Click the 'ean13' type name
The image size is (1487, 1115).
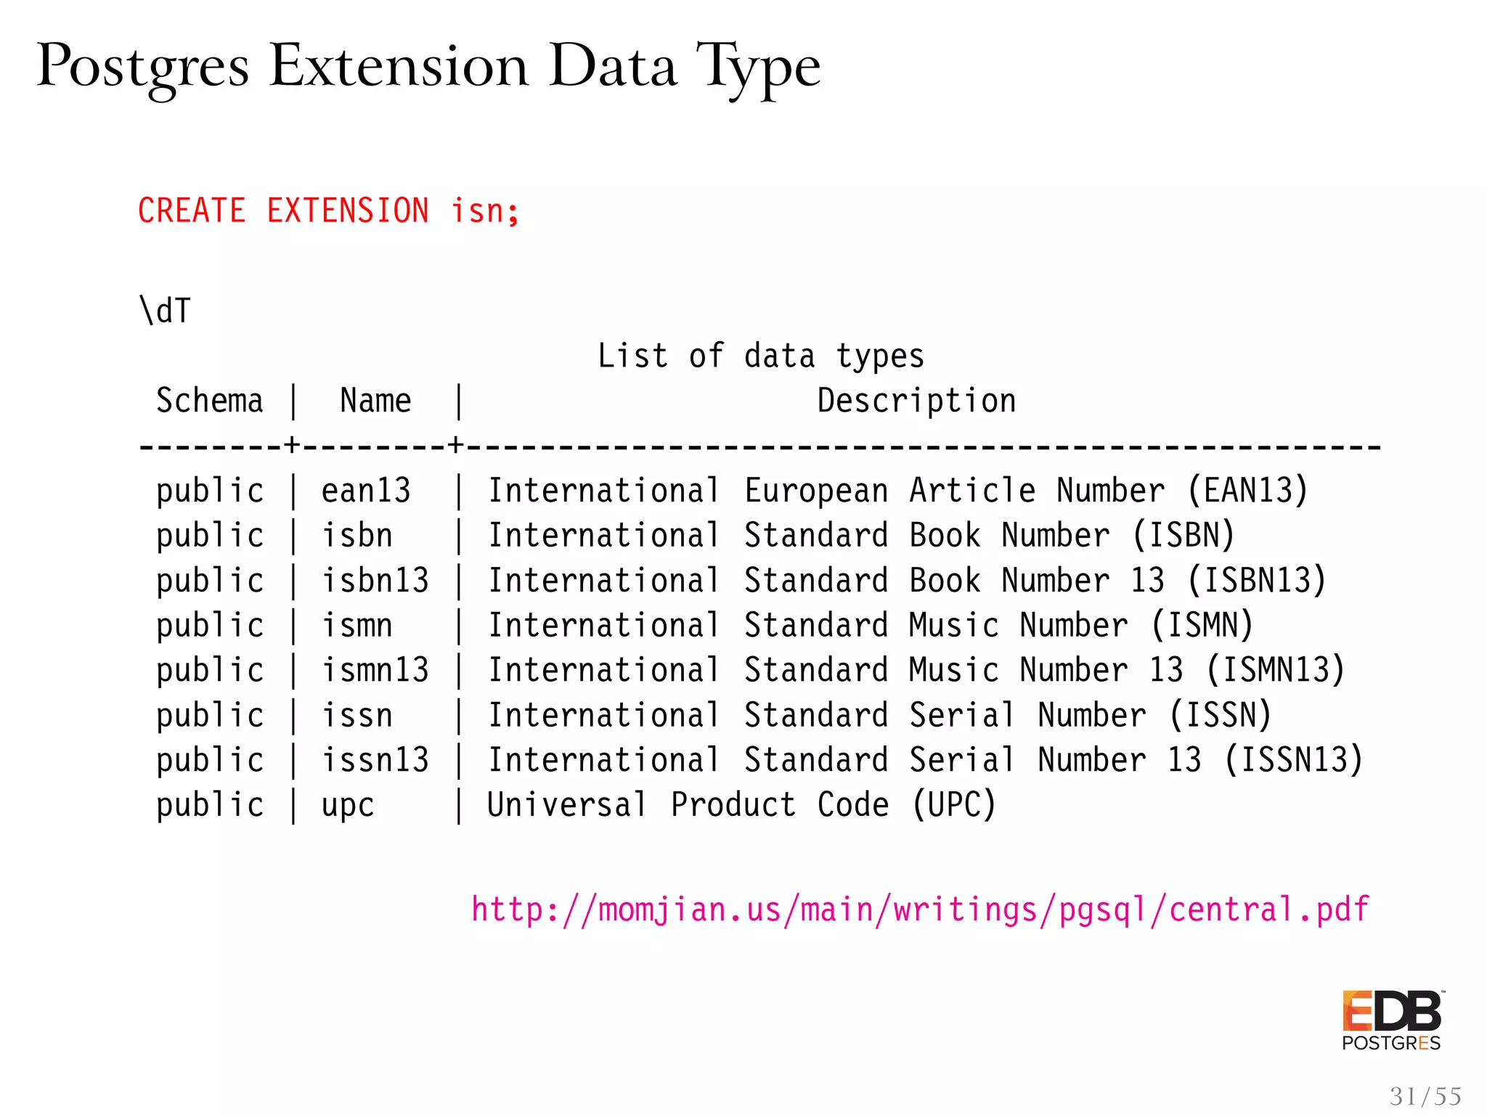click(366, 491)
